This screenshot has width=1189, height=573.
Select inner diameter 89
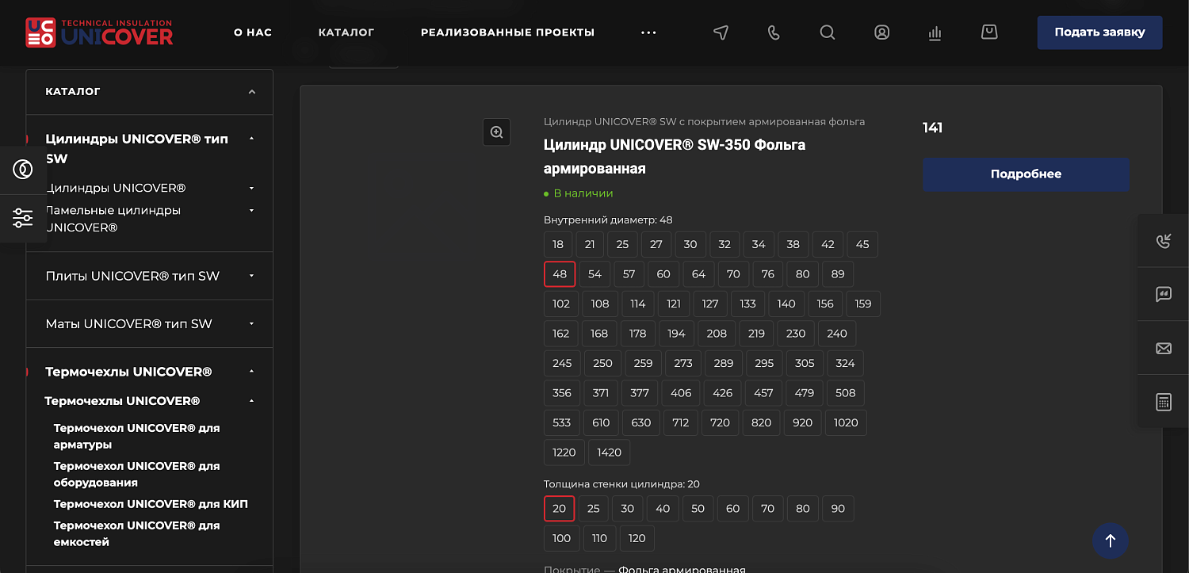838,274
